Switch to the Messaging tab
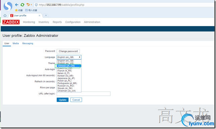Viewport: 216px width, 129px height. click(28, 43)
